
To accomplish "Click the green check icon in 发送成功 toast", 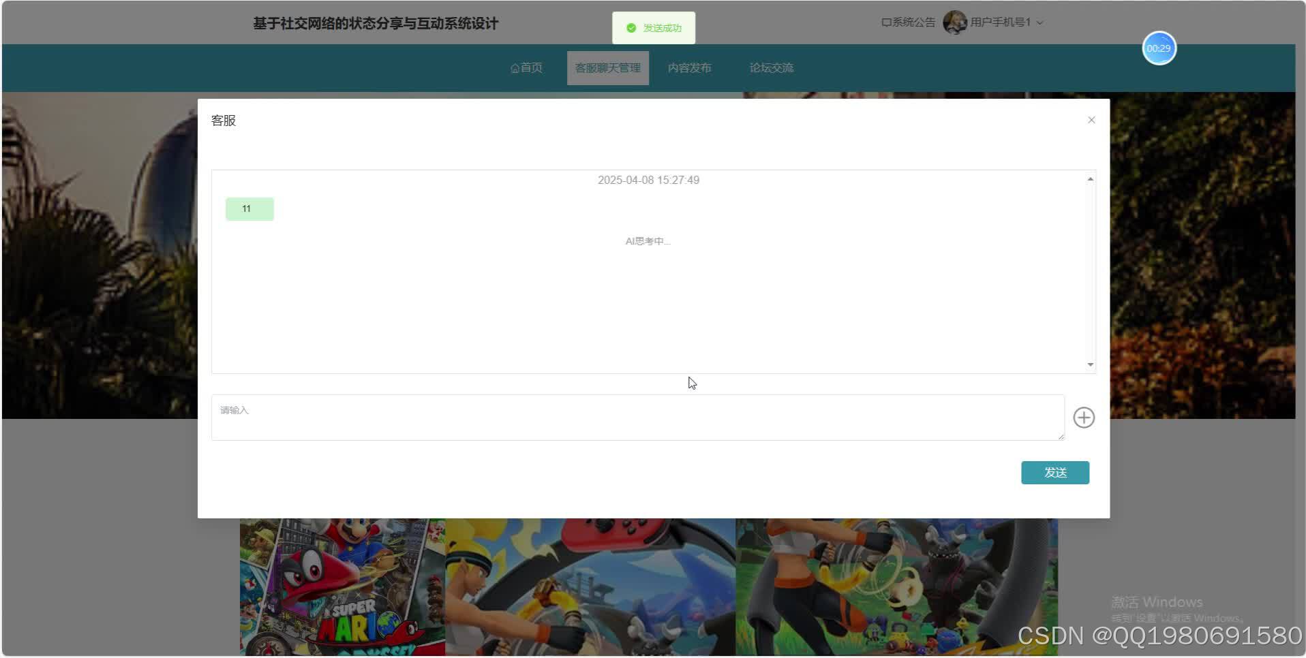I will (631, 29).
